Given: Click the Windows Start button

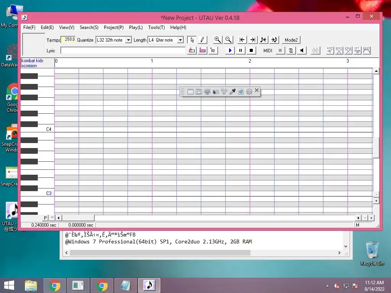Looking at the screenshot, I should [x=9, y=285].
